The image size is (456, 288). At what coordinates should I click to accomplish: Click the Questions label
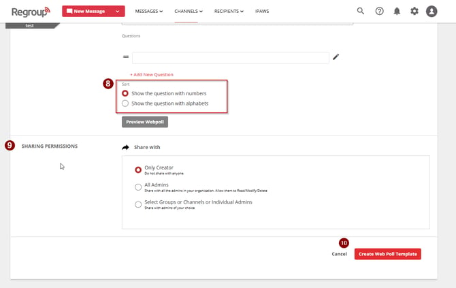pos(131,36)
